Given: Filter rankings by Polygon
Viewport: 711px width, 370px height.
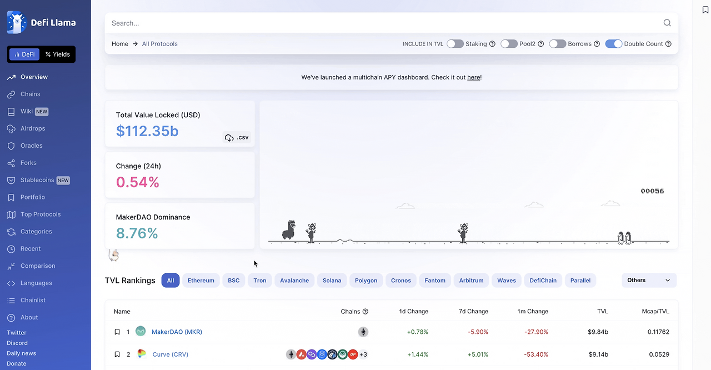Looking at the screenshot, I should coord(366,281).
